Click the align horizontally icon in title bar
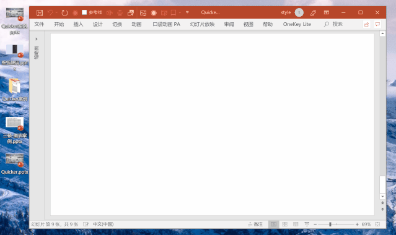This screenshot has width=396, height=235. (x=109, y=13)
